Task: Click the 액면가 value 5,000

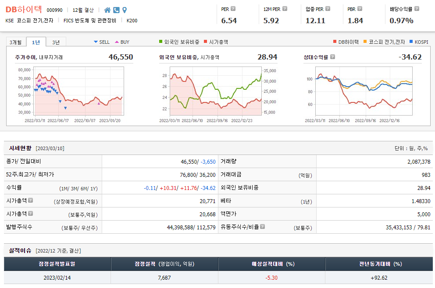Action: (424, 214)
